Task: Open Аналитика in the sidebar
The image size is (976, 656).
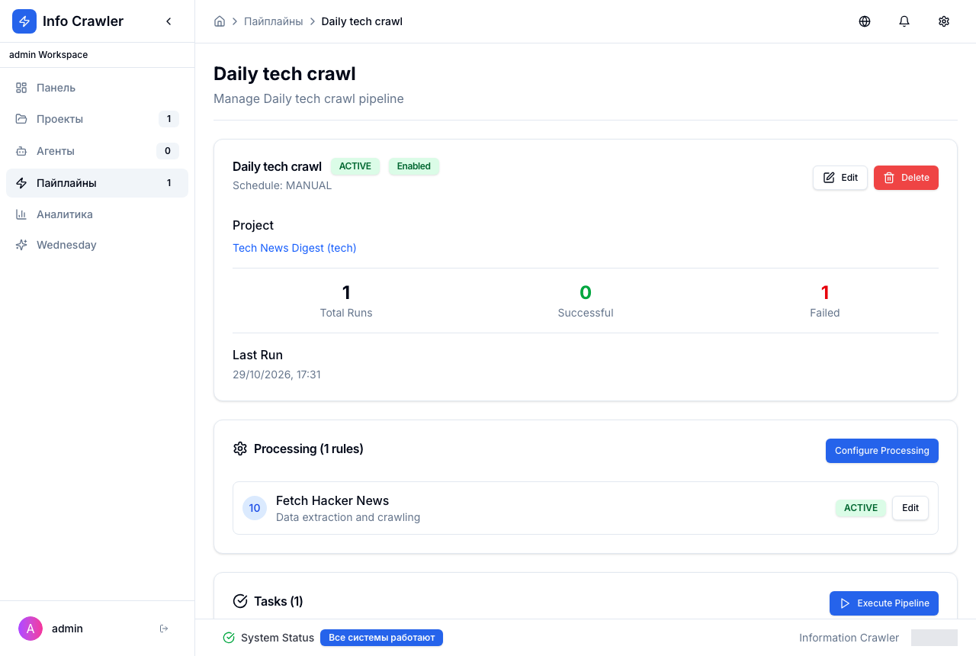Action: click(x=97, y=214)
